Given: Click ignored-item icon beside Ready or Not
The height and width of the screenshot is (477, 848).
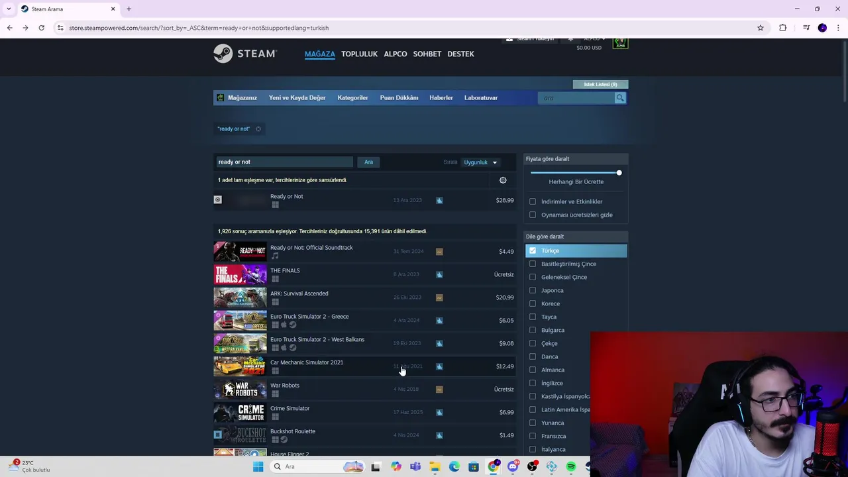Looking at the screenshot, I should tap(217, 199).
